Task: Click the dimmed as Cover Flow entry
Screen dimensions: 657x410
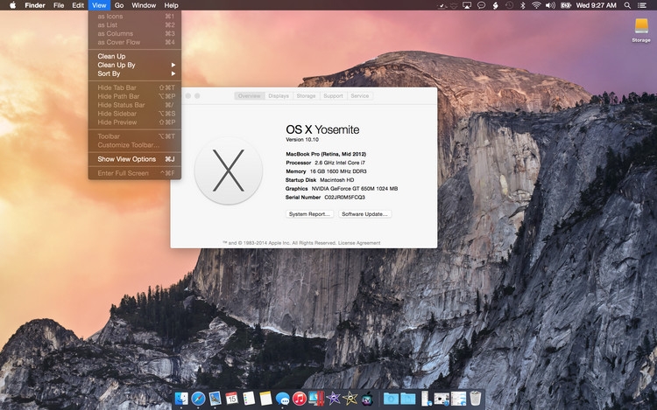Action: pos(135,42)
